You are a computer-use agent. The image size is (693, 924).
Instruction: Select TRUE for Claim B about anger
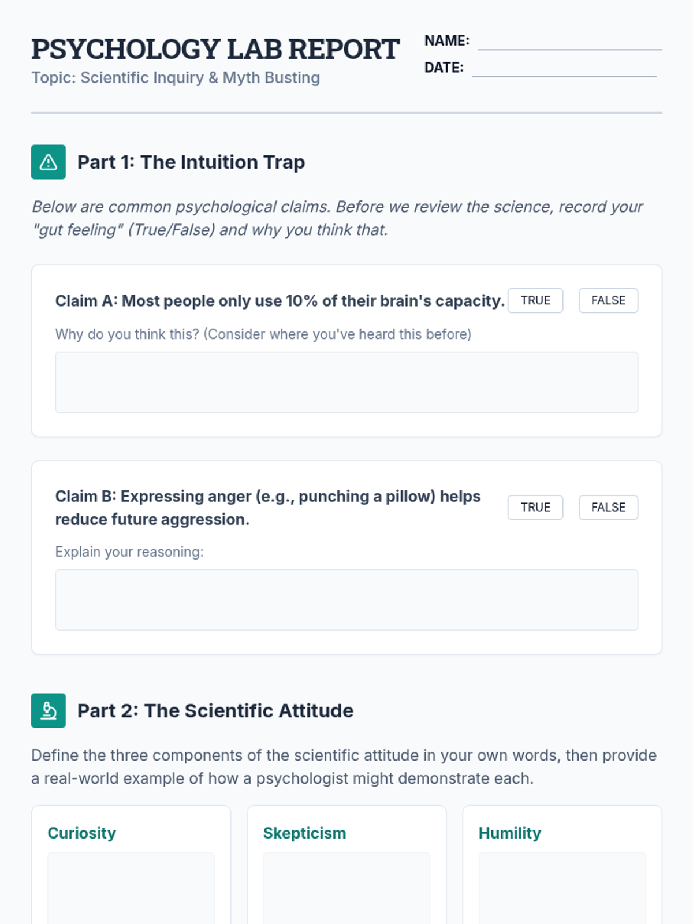535,507
